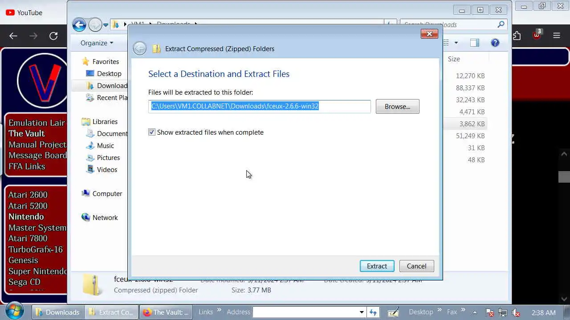
Task: Select the Downloads taskbar window
Action: coord(57,312)
